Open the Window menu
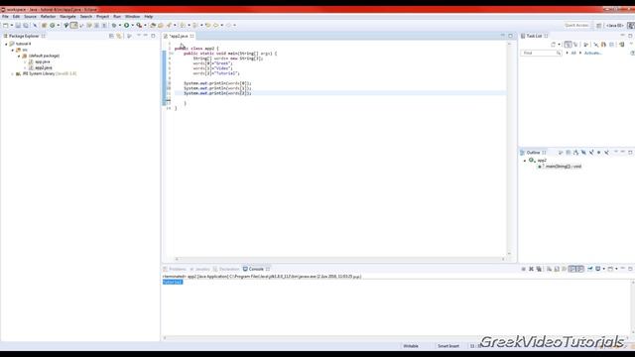This screenshot has width=635, height=357. pos(132,17)
